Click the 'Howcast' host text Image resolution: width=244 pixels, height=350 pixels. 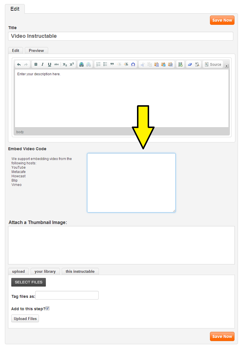18,176
